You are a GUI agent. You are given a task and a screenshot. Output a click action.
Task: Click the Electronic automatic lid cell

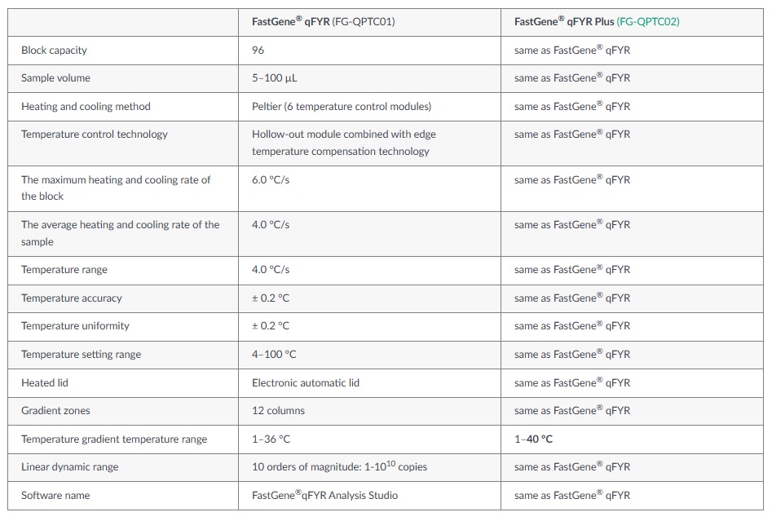pos(305,382)
